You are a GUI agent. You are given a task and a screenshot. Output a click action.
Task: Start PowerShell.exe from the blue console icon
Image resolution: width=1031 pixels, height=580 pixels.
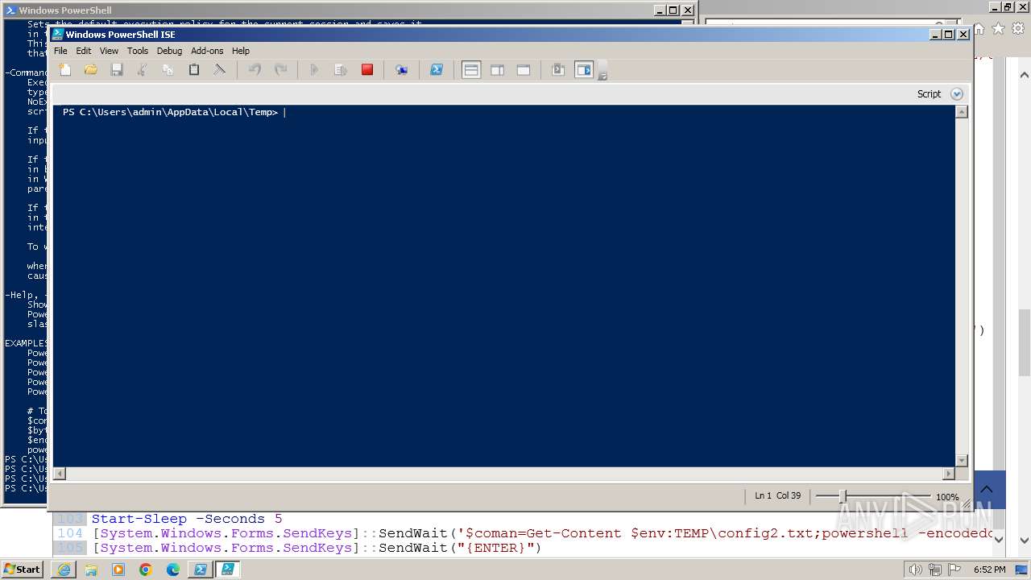436,70
